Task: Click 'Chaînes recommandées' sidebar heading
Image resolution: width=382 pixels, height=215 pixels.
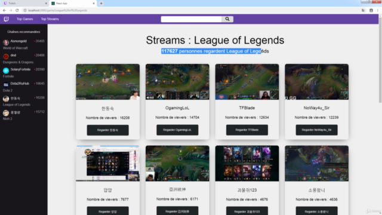Action: tap(24, 32)
